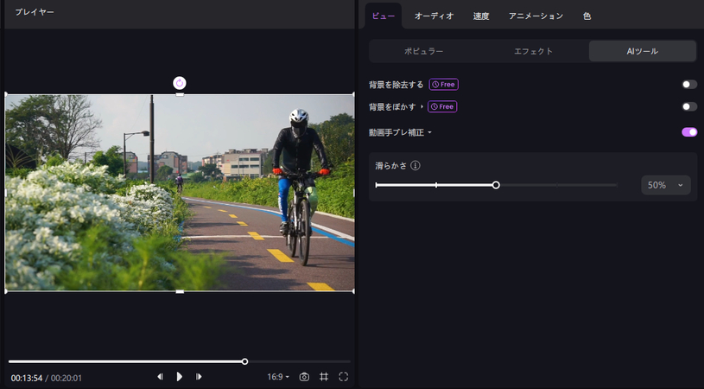
Task: Play the video preview
Action: (180, 377)
